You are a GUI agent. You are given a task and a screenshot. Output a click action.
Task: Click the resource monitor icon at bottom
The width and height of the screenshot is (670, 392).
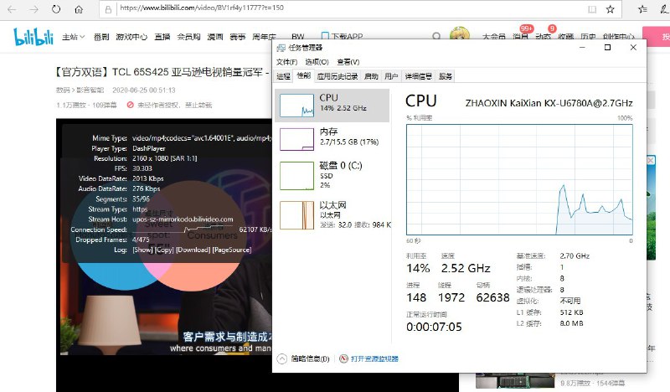pyautogui.click(x=343, y=358)
